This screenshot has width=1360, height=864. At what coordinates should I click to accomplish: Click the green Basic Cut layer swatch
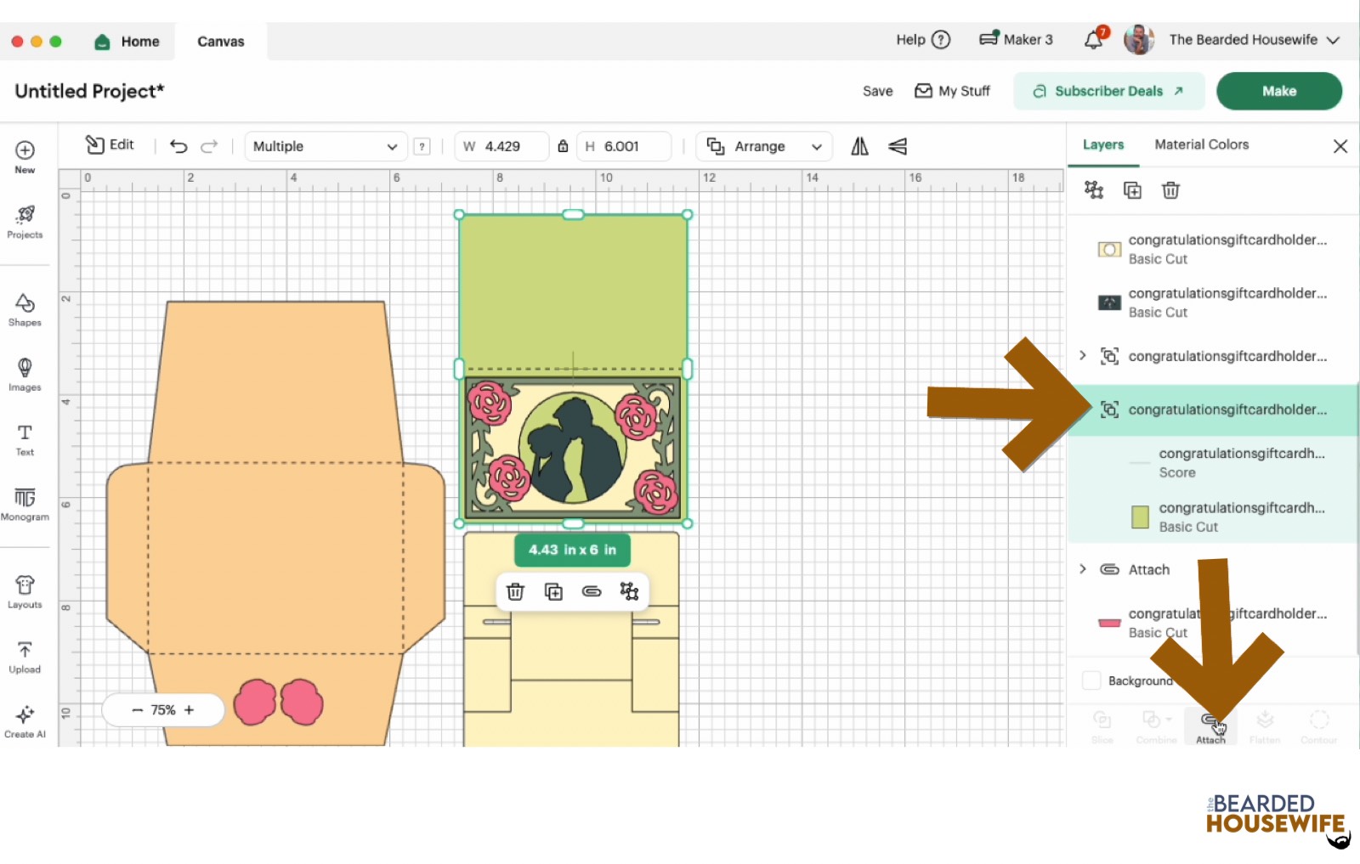pyautogui.click(x=1140, y=517)
